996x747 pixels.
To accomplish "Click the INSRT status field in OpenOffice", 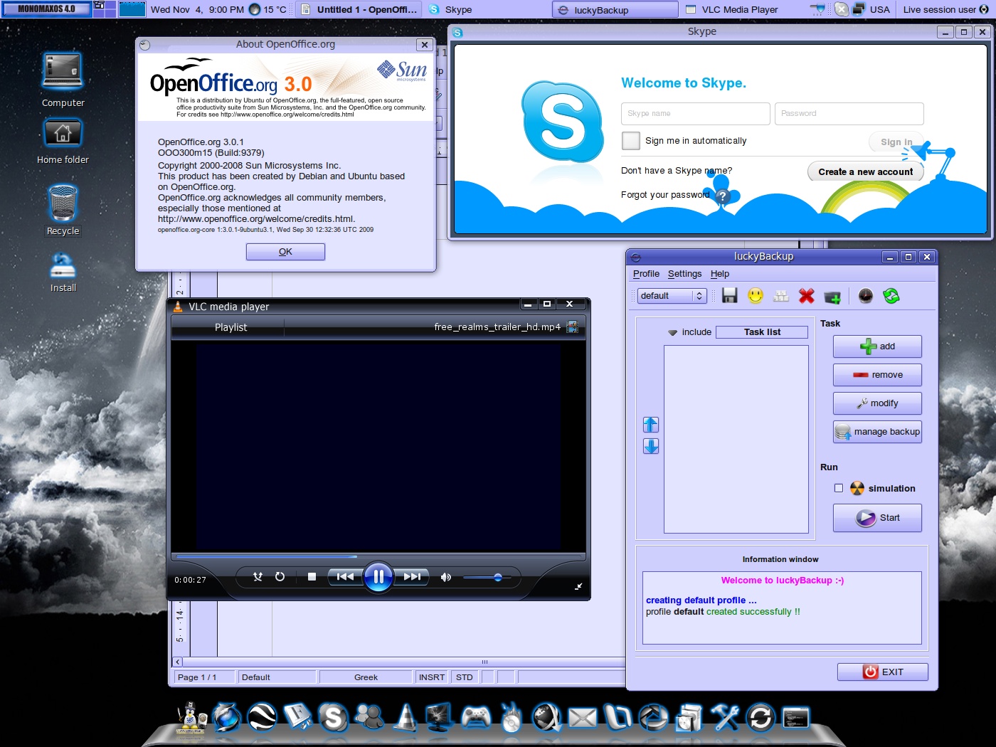I will click(432, 677).
